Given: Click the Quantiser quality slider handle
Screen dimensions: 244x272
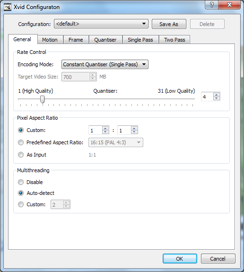Looking at the screenshot, I should coord(42,99).
